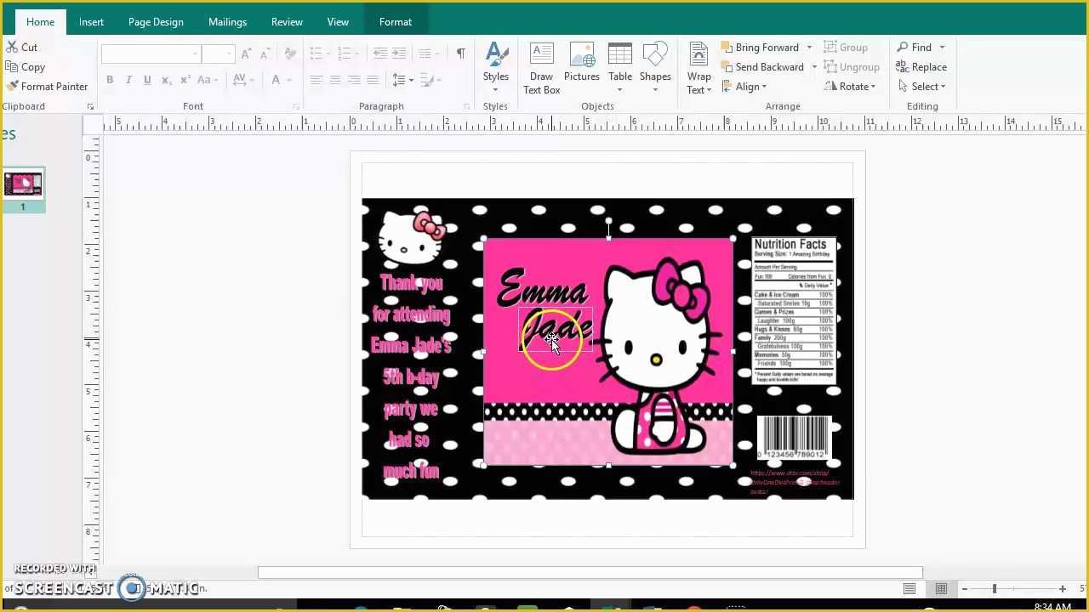Open the Select dropdown in Editing

pyautogui.click(x=921, y=87)
